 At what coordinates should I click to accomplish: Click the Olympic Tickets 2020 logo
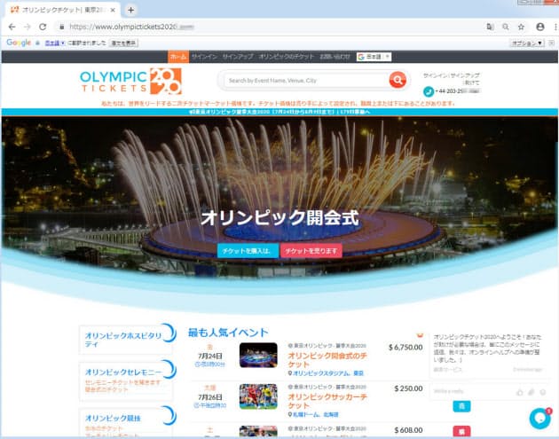130,82
